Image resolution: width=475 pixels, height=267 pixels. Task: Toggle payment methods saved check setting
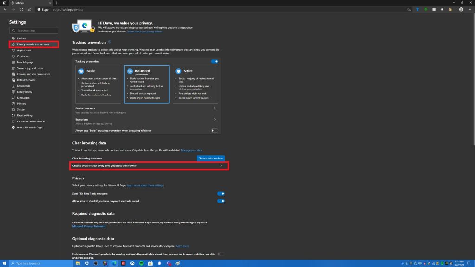[220, 201]
